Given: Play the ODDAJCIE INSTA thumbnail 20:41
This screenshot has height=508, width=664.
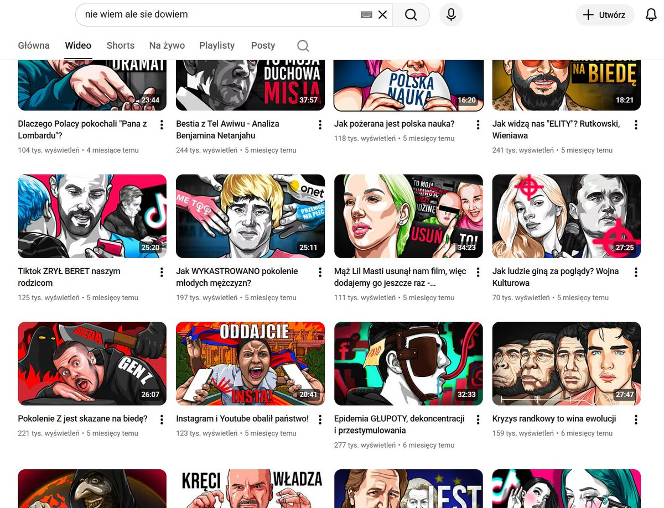Looking at the screenshot, I should [250, 364].
